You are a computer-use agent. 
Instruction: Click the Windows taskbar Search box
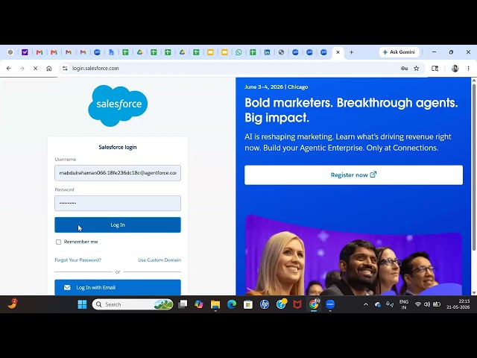(x=133, y=304)
